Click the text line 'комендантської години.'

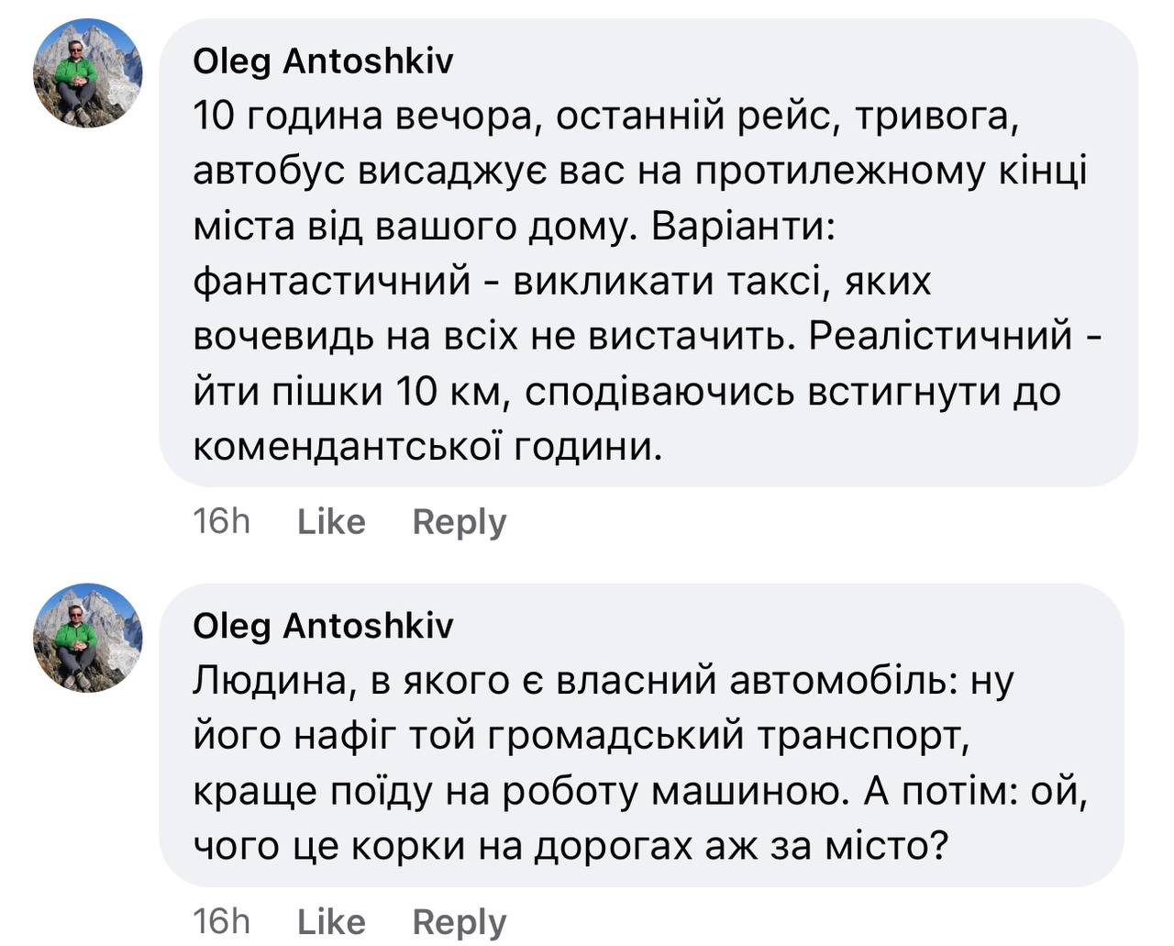(x=427, y=447)
